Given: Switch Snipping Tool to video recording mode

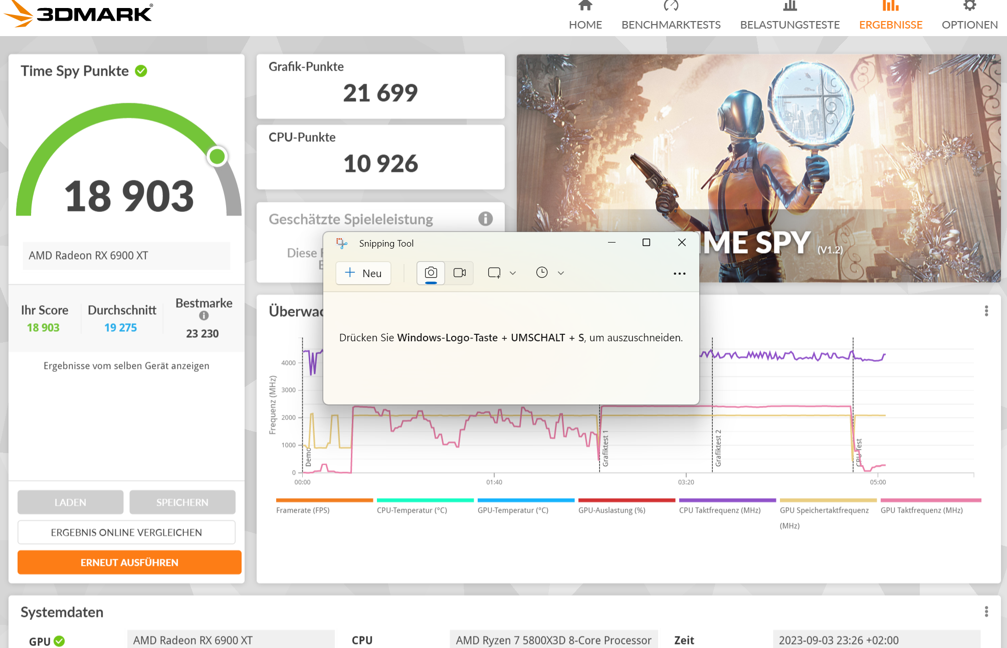Looking at the screenshot, I should coord(460,273).
